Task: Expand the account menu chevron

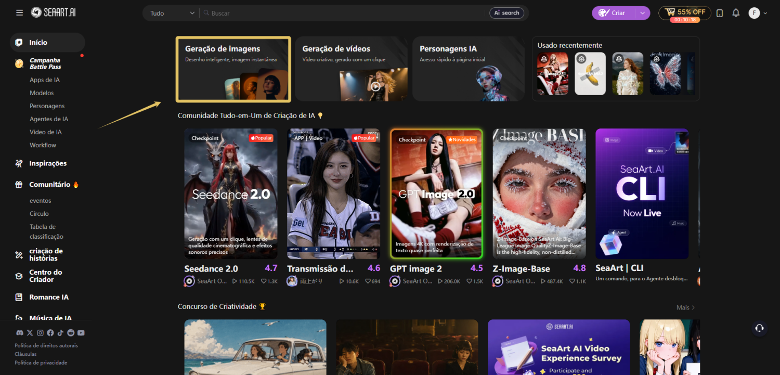Action: 765,13
